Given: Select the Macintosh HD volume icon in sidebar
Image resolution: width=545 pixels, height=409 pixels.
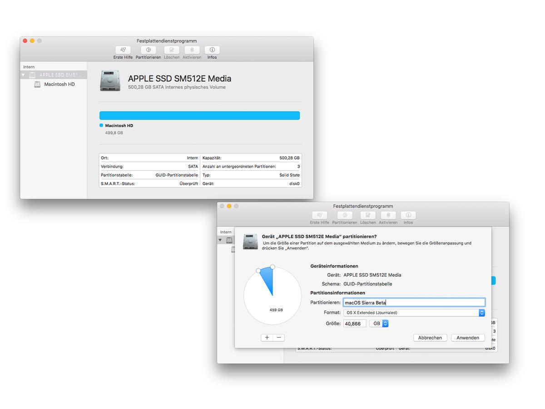Looking at the screenshot, I should (37, 84).
